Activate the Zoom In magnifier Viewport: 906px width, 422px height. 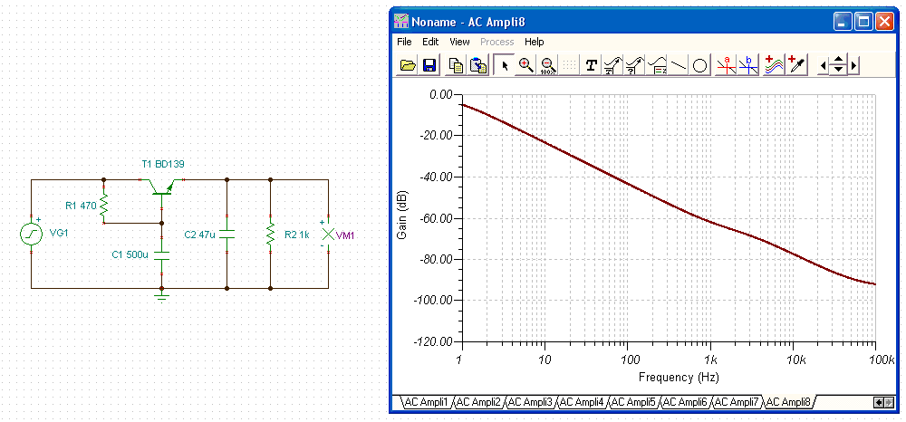tap(525, 65)
